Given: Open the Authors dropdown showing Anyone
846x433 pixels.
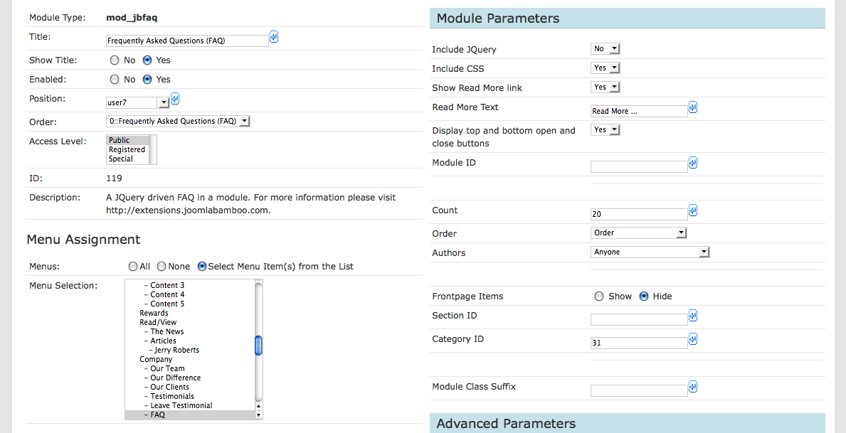Looking at the screenshot, I should [x=650, y=252].
